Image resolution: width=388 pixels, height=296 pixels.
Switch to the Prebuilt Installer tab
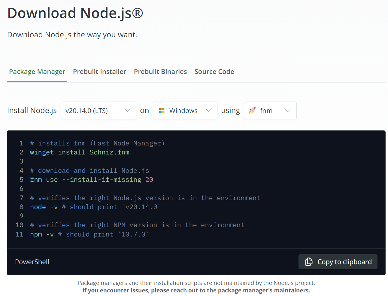[99, 72]
